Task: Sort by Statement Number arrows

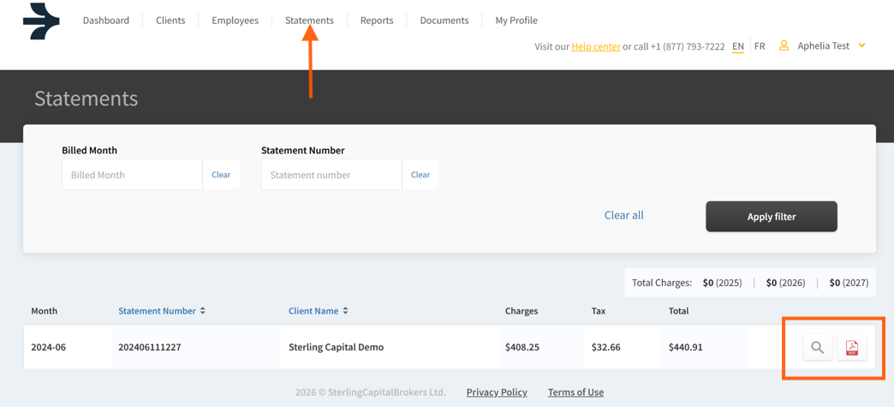Action: 203,311
